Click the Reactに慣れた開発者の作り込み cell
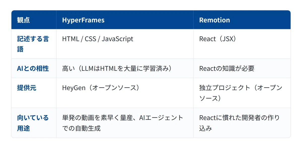This screenshot has height=148, width=302. pyautogui.click(x=242, y=123)
